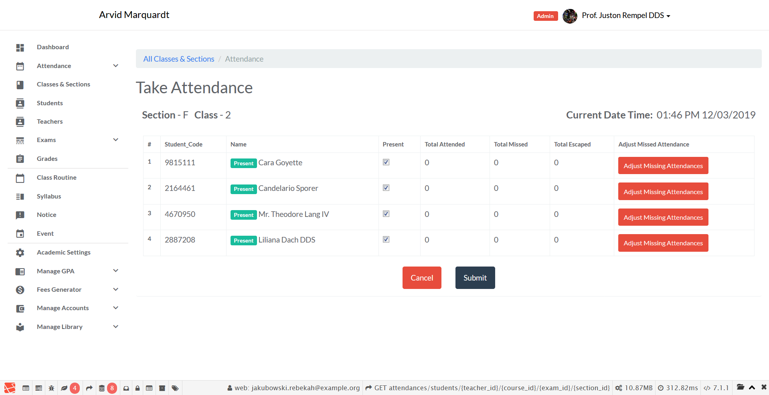
Task: Click the Exams sidebar icon
Action: 20,140
